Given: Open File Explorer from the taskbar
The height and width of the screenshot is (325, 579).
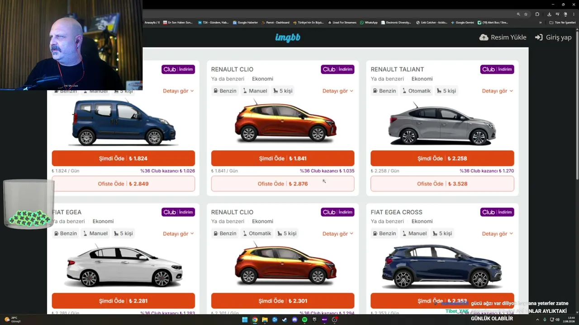Looking at the screenshot, I should 265,320.
